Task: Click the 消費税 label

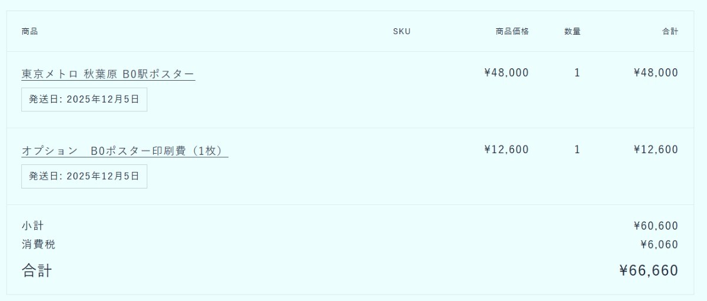Action: [x=39, y=244]
